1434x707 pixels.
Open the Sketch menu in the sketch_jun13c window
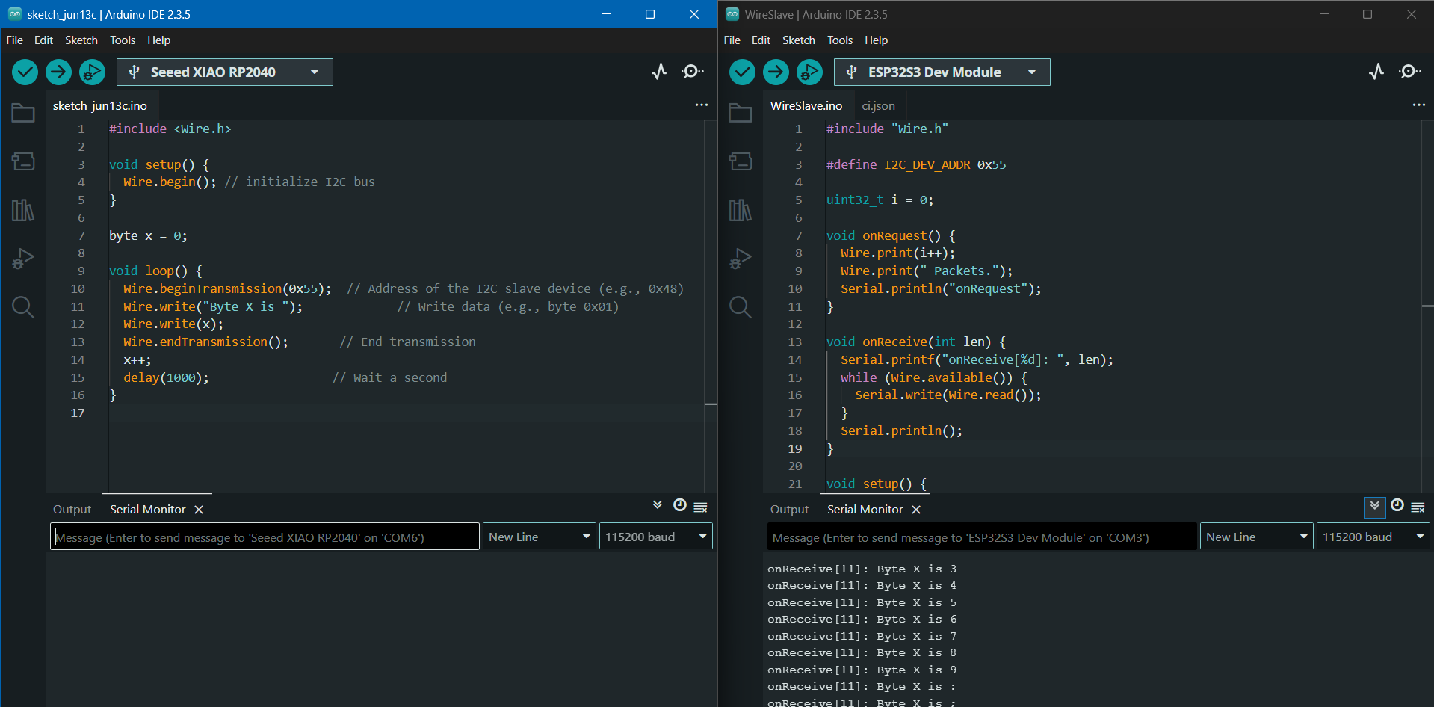coord(81,40)
